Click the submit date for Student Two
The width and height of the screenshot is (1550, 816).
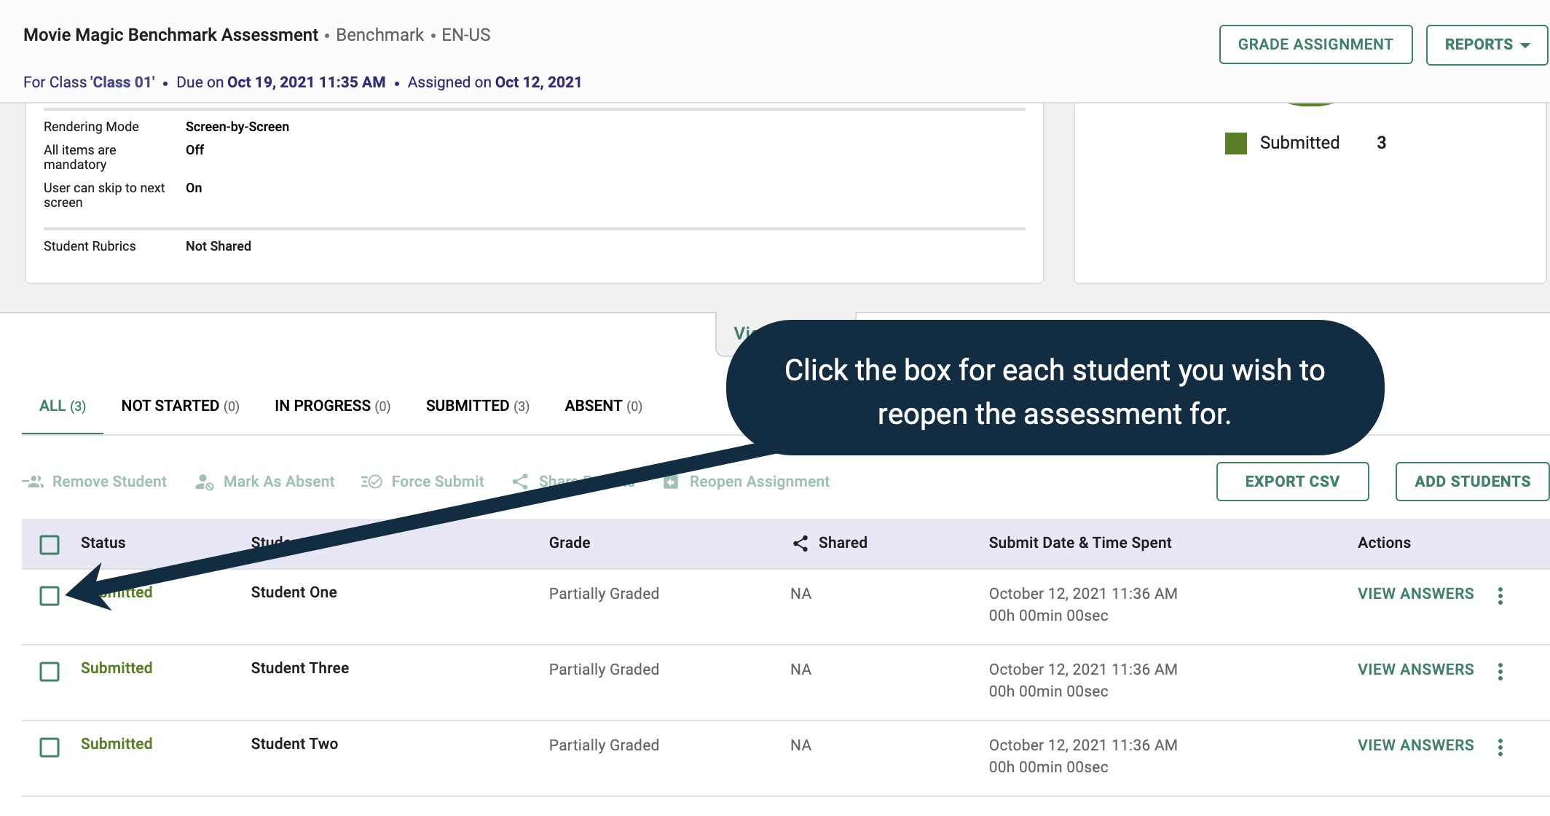pos(1083,745)
